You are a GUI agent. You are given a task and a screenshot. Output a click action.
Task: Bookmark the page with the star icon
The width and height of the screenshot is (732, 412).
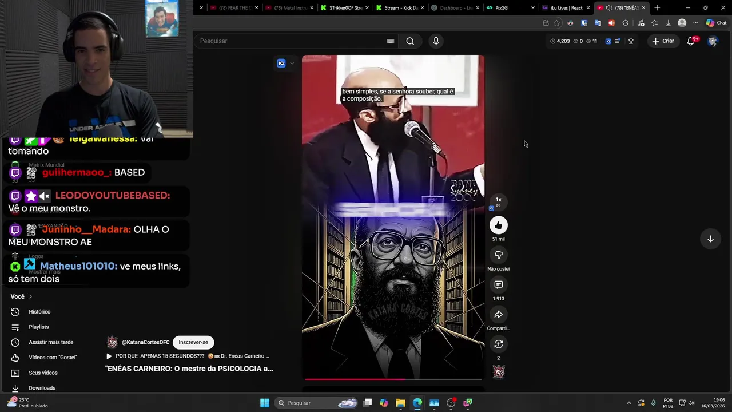coord(556,23)
